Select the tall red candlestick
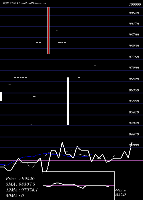 click(x=48, y=31)
